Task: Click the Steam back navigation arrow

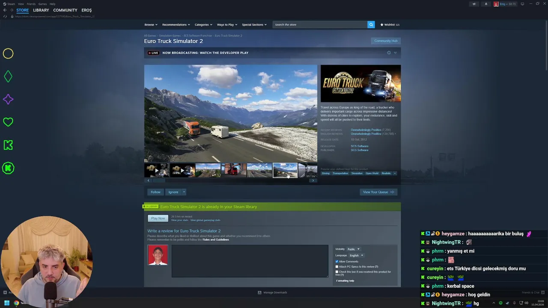Action: pos(5,10)
